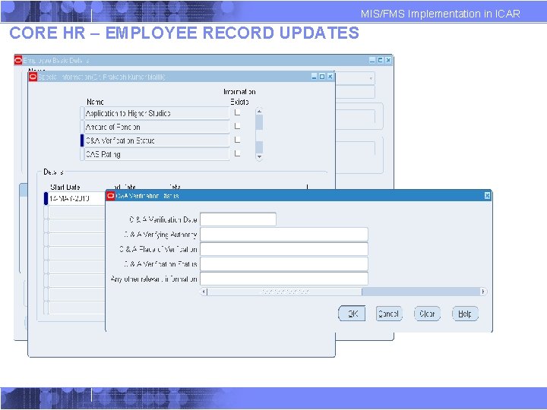Minimize the Special Information window
Screen dimensions: 547x410
314,77
